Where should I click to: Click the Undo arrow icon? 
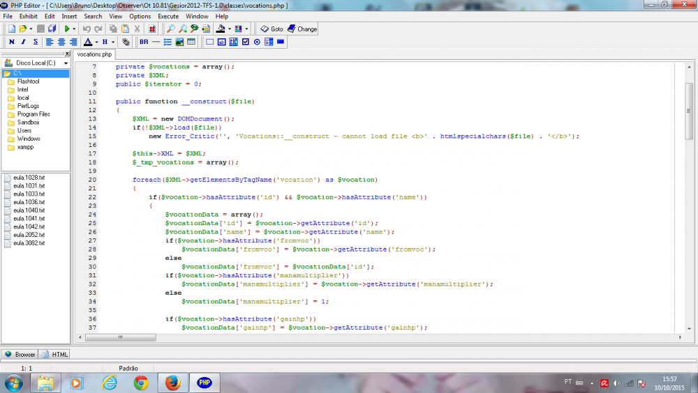click(87, 29)
